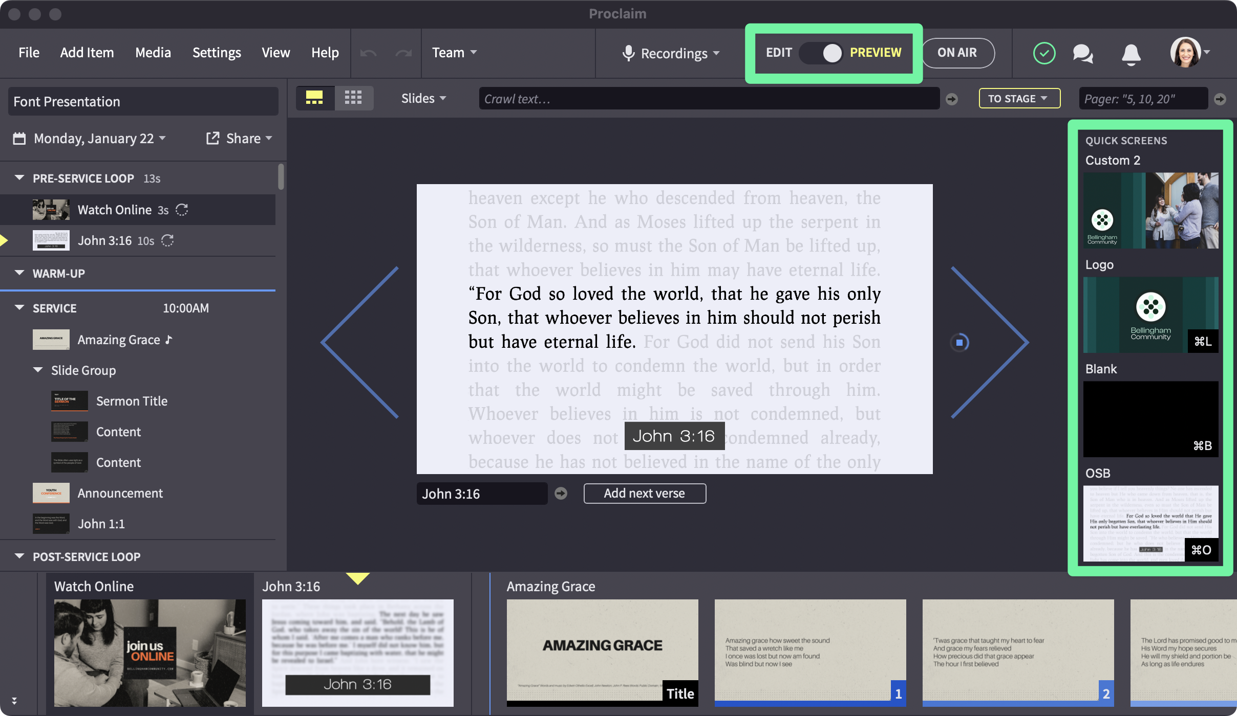The height and width of the screenshot is (716, 1237).
Task: Click the Add next verse button
Action: click(645, 494)
